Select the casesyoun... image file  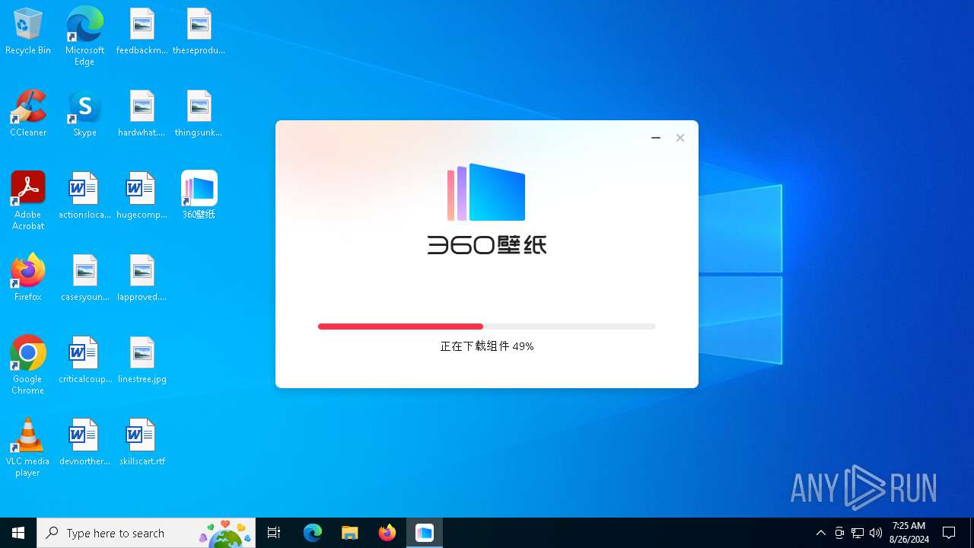(84, 278)
